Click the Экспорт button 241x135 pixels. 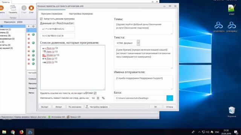pos(45,107)
